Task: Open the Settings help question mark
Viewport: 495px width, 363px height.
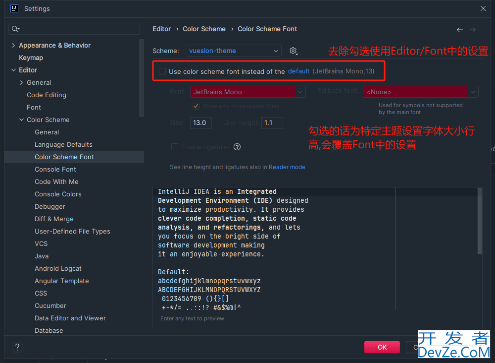Action: point(17,347)
